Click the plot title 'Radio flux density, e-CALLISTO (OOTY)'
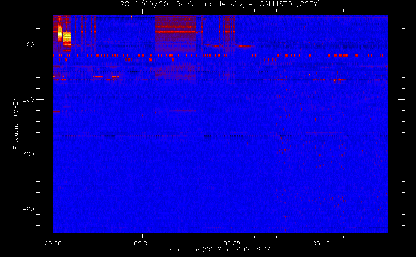Image resolution: width=416 pixels, height=257 pixels. (248, 4)
